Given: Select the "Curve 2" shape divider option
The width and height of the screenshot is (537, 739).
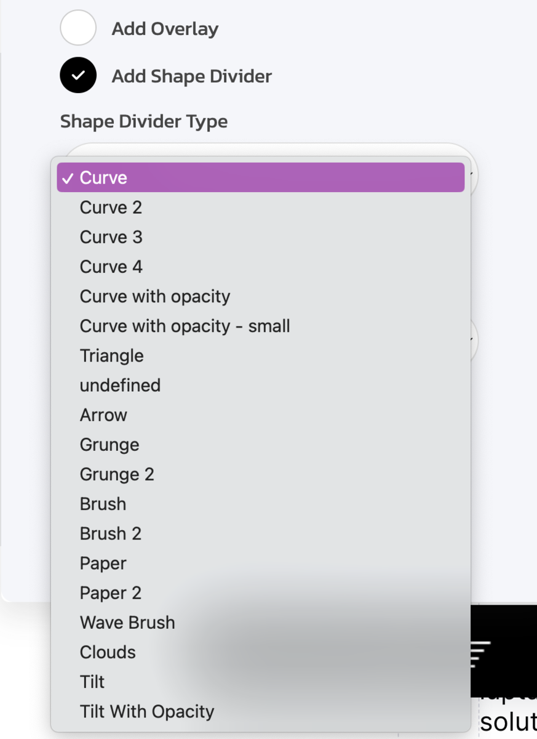Looking at the screenshot, I should 111,208.
